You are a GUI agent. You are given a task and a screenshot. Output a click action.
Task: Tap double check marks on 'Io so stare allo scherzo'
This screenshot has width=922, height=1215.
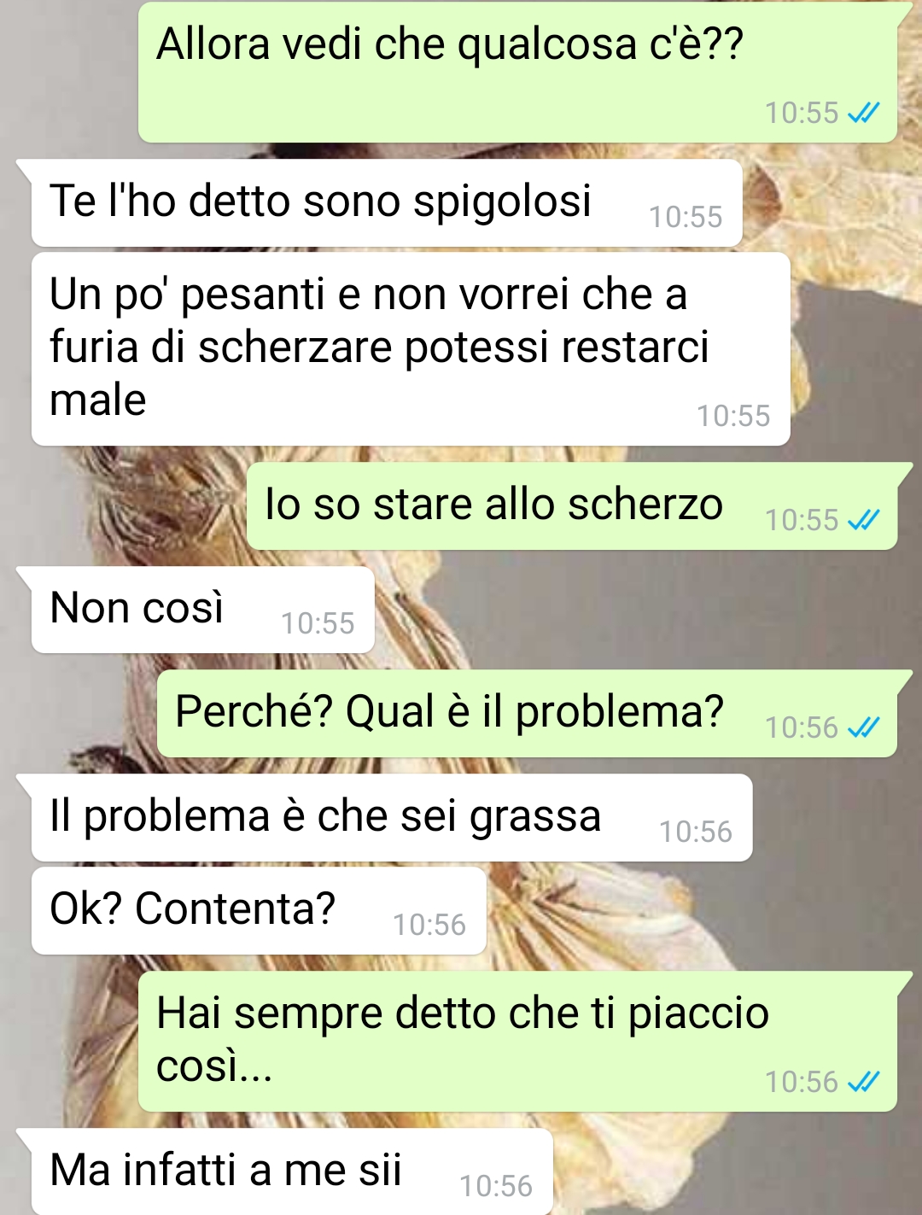pos(863,520)
